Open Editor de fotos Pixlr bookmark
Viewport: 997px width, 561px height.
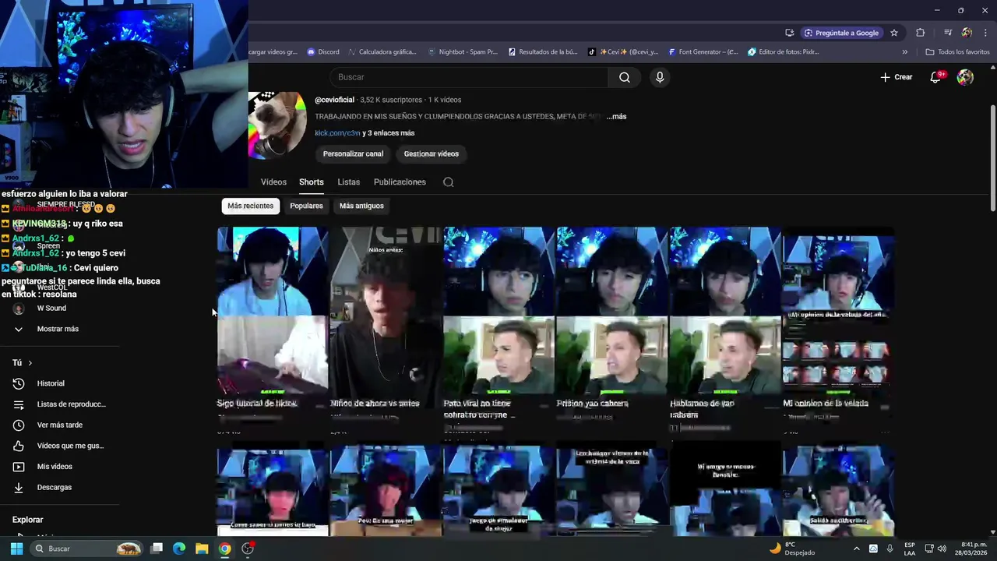click(x=783, y=52)
